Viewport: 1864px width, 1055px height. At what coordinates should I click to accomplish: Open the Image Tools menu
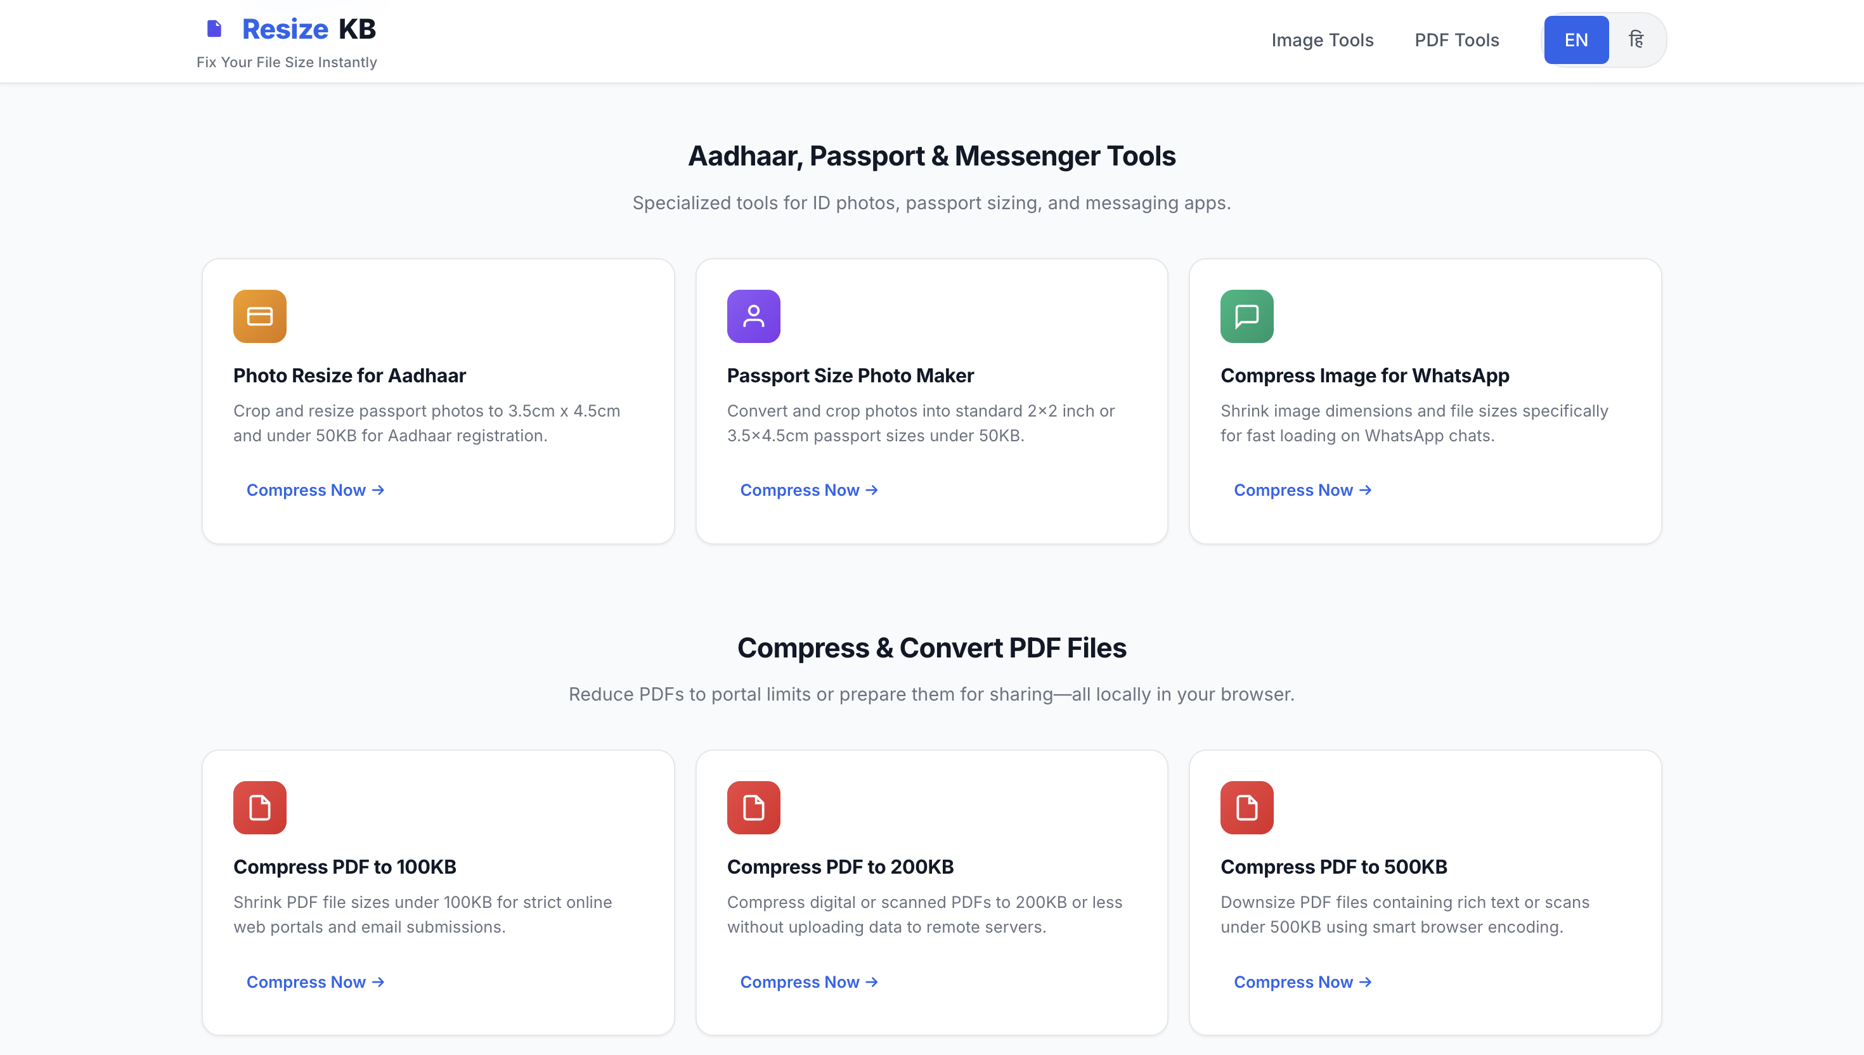pos(1322,40)
